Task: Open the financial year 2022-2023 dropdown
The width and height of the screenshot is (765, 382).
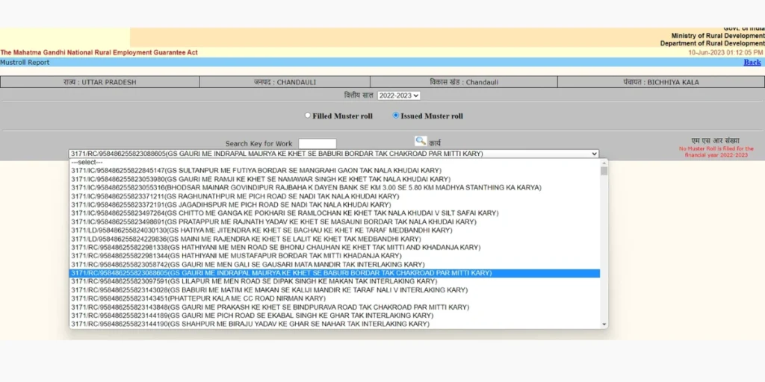Action: (398, 95)
